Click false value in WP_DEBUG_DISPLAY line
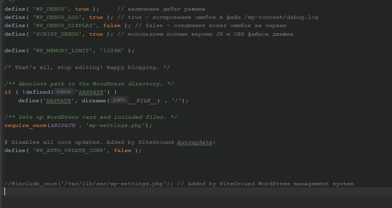Viewport: 392px width, 208px height. tap(112, 25)
